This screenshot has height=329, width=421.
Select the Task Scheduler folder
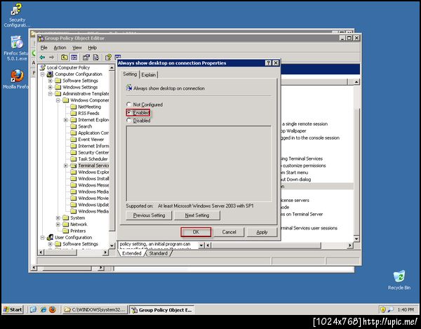tap(93, 159)
